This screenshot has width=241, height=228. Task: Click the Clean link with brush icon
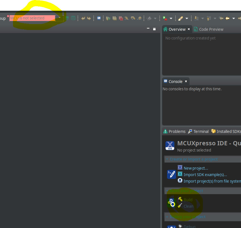(x=189, y=206)
